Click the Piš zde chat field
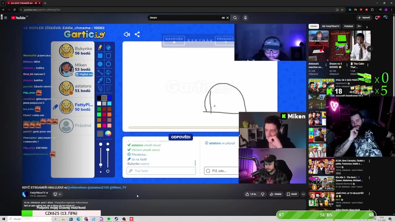 point(222,171)
